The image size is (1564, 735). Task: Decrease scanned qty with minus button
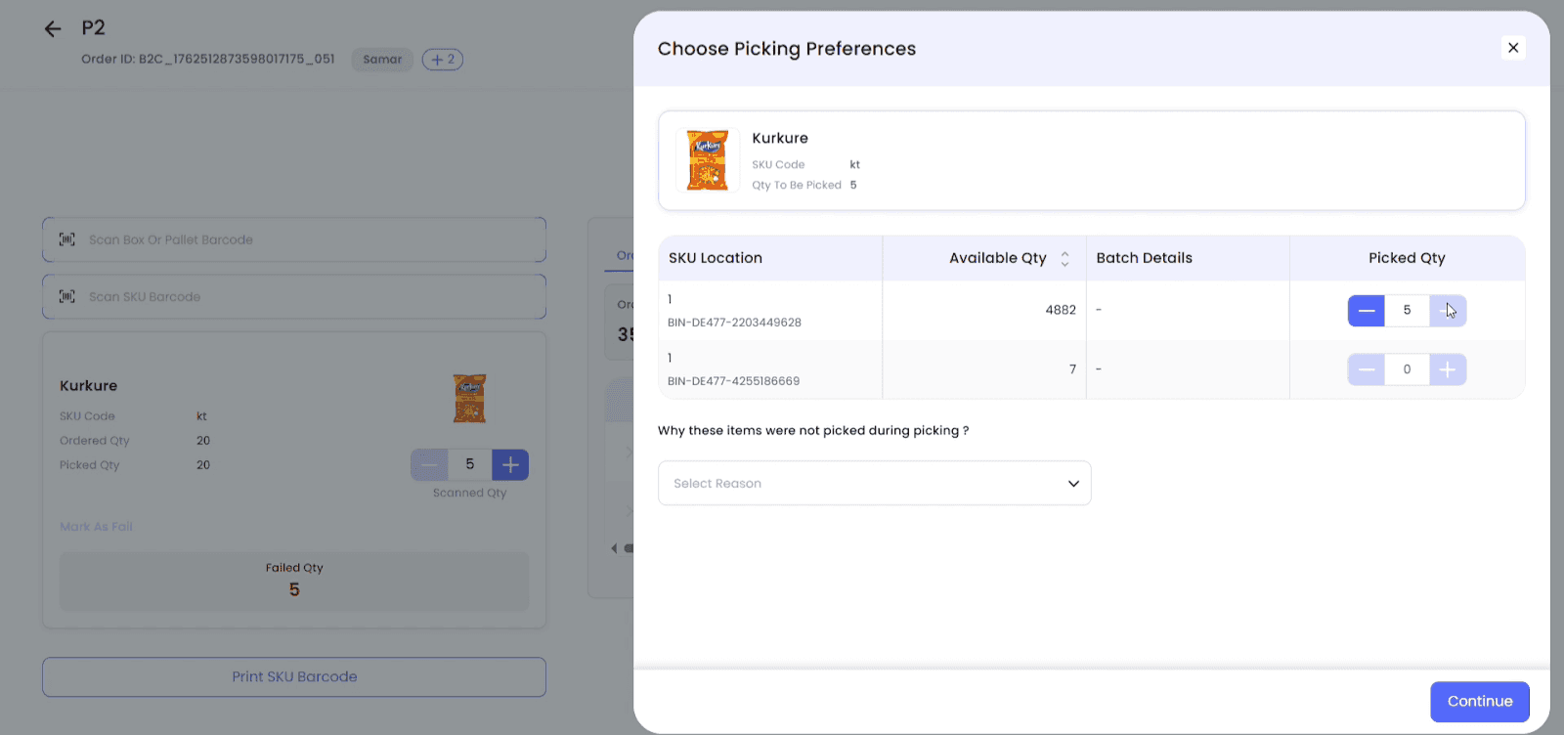(x=429, y=464)
